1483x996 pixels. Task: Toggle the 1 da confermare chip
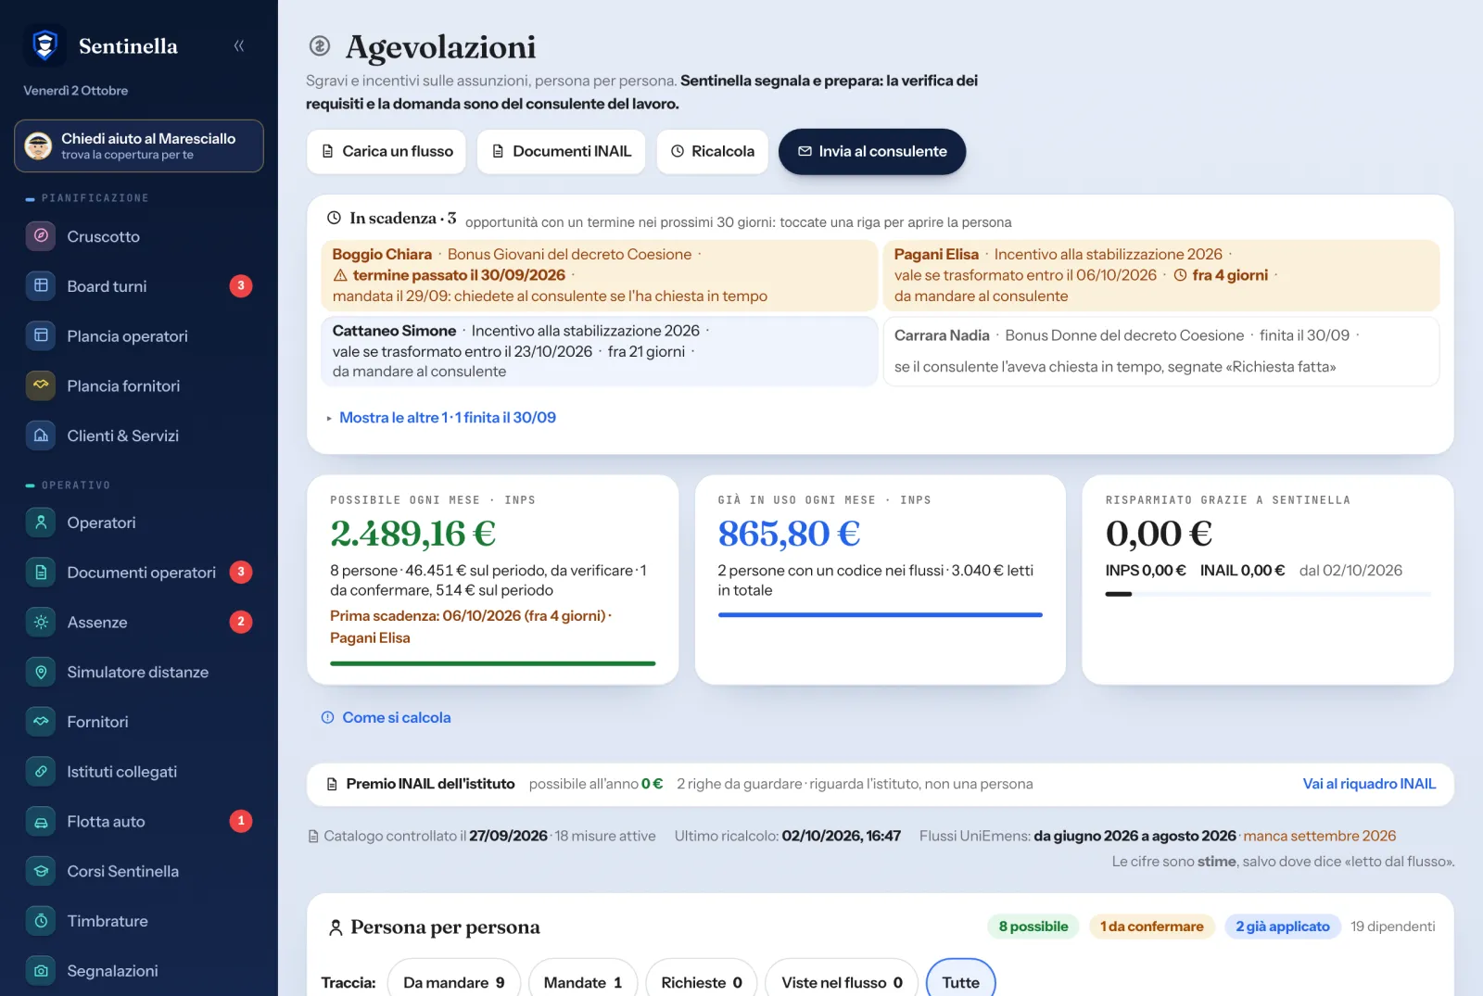pyautogui.click(x=1152, y=927)
